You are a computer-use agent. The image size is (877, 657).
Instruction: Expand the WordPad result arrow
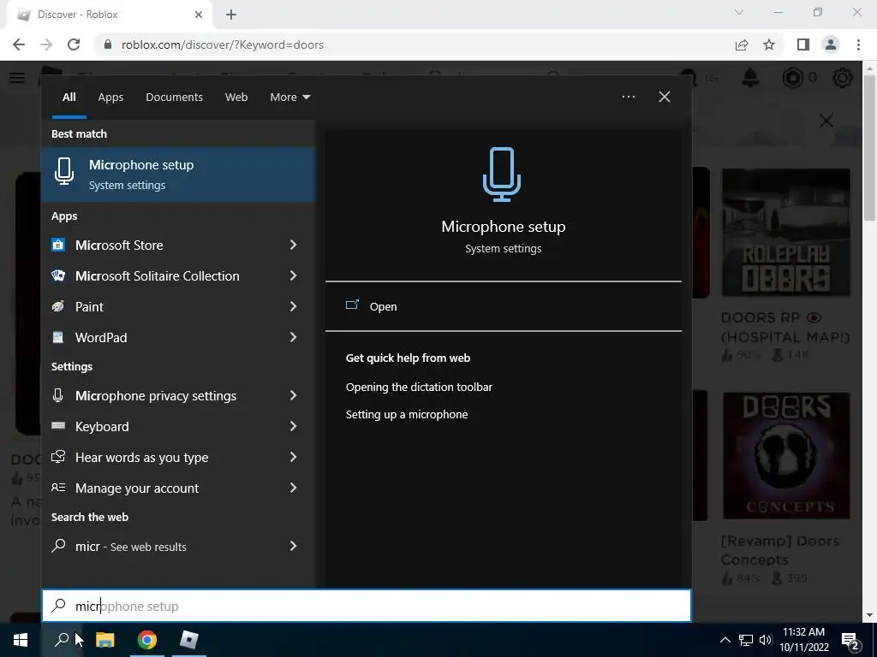(293, 337)
